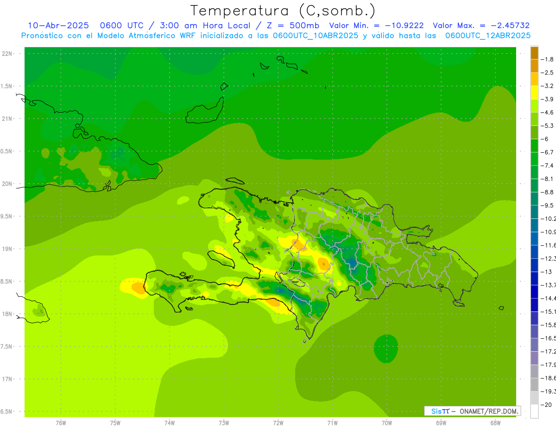This screenshot has height=429, width=556.
Task: Click the 'Valor Max. = -2.45732' text
Action: (481, 25)
